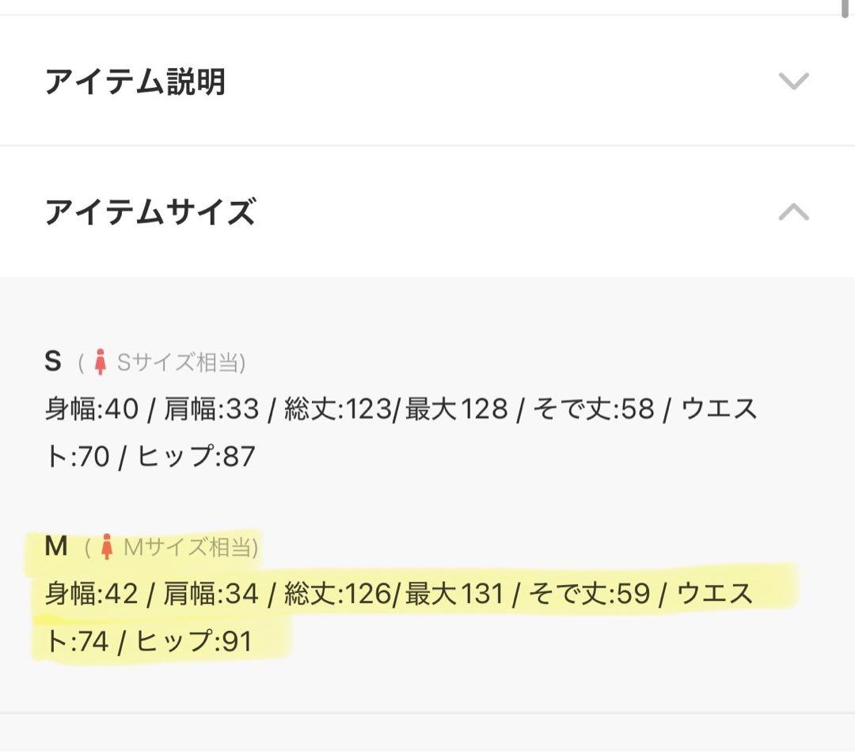The width and height of the screenshot is (855, 752).
Task: Select the S size そで丈:58 measurement
Action: pyautogui.click(x=594, y=409)
